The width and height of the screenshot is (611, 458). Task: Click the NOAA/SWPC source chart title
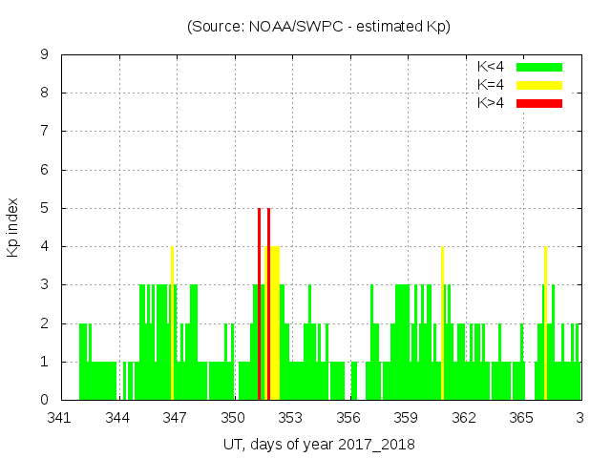(319, 27)
